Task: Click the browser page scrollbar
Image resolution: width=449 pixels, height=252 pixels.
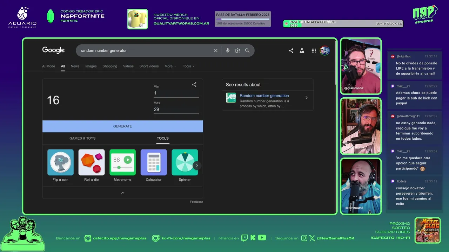Action: (x=336, y=63)
